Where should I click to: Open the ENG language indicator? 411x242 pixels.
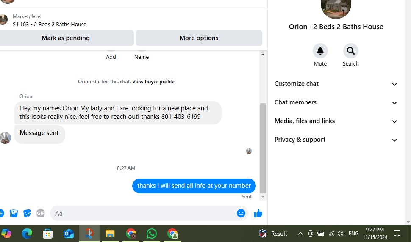point(353,234)
